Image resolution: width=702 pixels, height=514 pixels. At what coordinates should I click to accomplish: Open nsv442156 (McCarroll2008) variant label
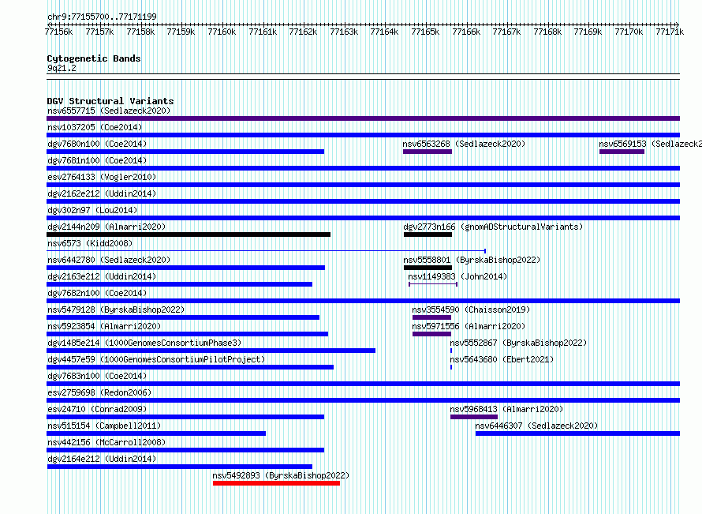(106, 442)
